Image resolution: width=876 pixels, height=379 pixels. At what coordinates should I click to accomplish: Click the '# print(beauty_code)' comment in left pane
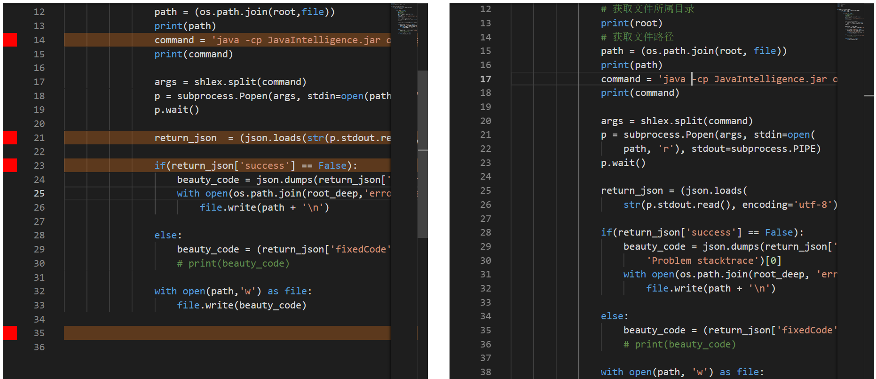click(x=233, y=263)
